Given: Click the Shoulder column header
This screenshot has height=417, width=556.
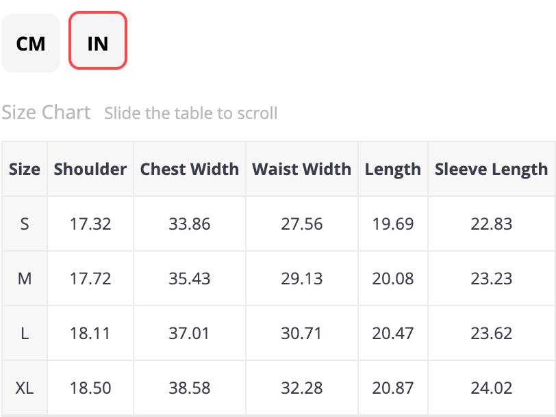Looking at the screenshot, I should [90, 169].
